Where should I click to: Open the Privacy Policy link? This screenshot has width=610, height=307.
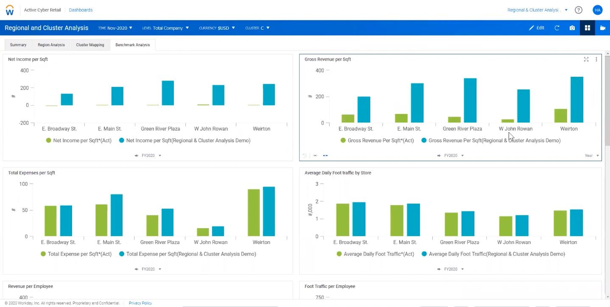coord(140,303)
